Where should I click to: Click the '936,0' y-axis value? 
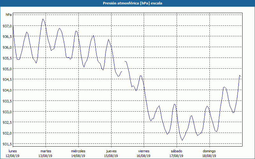pos(7,47)
